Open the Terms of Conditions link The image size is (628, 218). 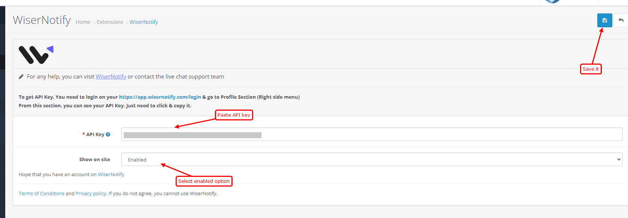point(42,194)
